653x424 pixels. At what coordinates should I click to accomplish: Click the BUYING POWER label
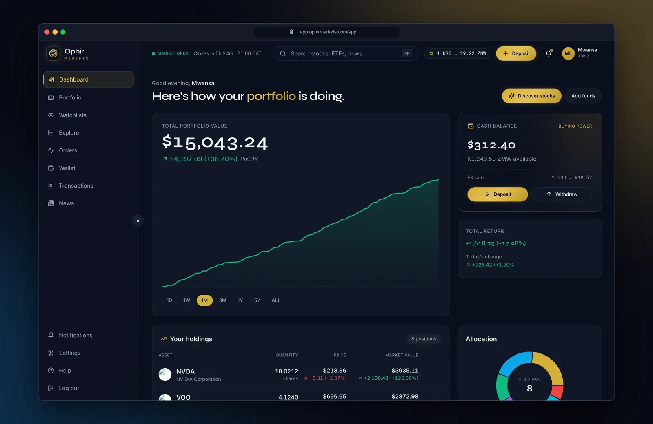click(x=575, y=126)
